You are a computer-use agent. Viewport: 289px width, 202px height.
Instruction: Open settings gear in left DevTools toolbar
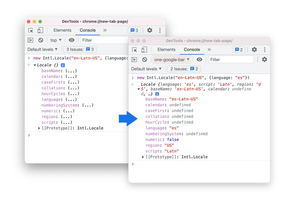tap(150, 30)
